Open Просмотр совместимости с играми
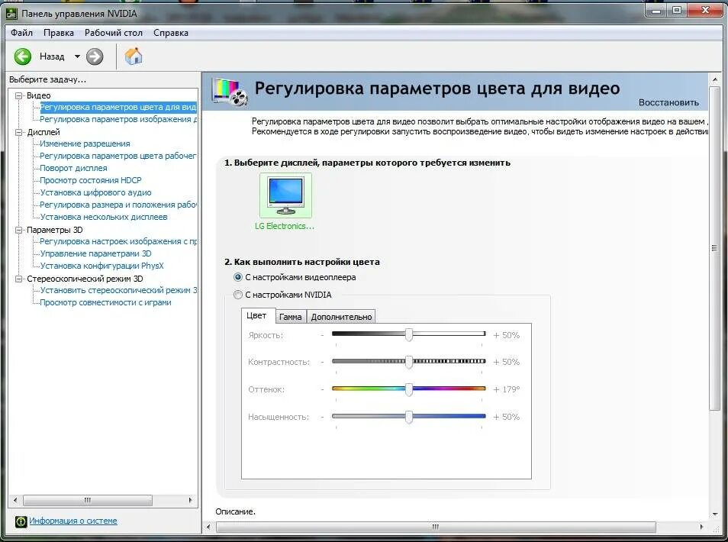 coord(105,302)
